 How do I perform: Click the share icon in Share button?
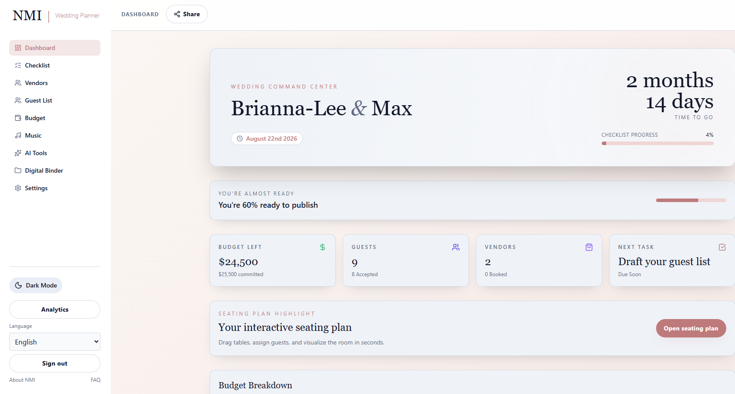pyautogui.click(x=177, y=14)
